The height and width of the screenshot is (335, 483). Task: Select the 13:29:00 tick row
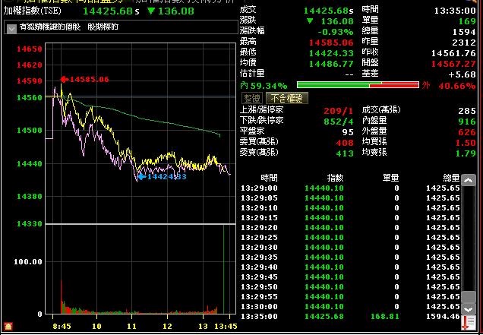[x=350, y=188]
